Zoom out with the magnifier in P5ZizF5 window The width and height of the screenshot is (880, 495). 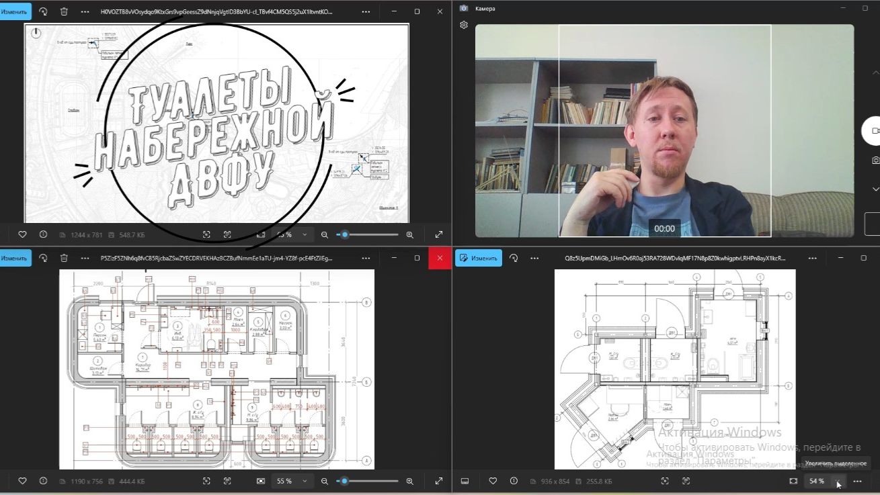(x=325, y=481)
